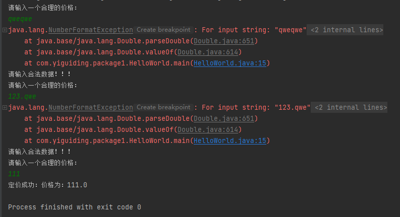Open NumberFormatException link in the 123.qwe error
Viewport: 400px width, 217px height.
coord(90,108)
